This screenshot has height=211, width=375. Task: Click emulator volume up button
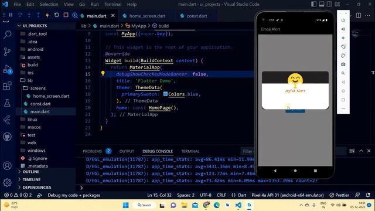point(343,29)
